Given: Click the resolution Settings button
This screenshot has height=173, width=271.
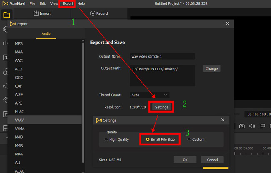Looking at the screenshot, I should [x=161, y=107].
